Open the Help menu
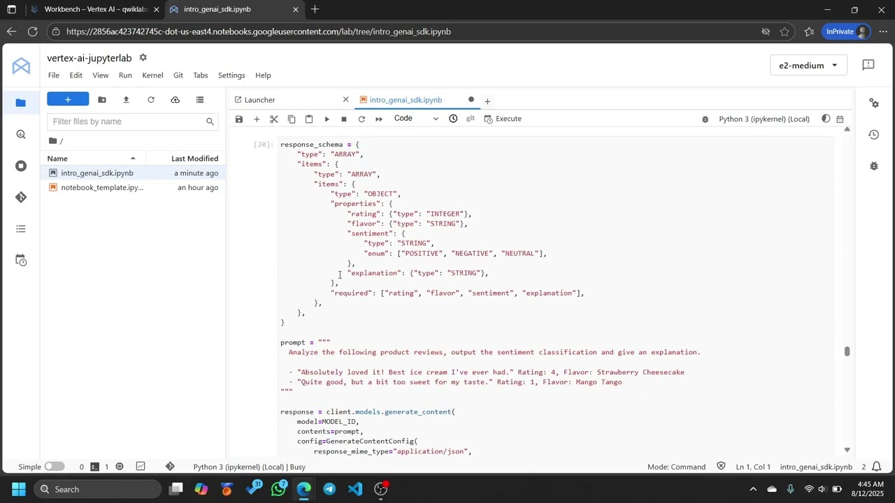 pyautogui.click(x=263, y=75)
